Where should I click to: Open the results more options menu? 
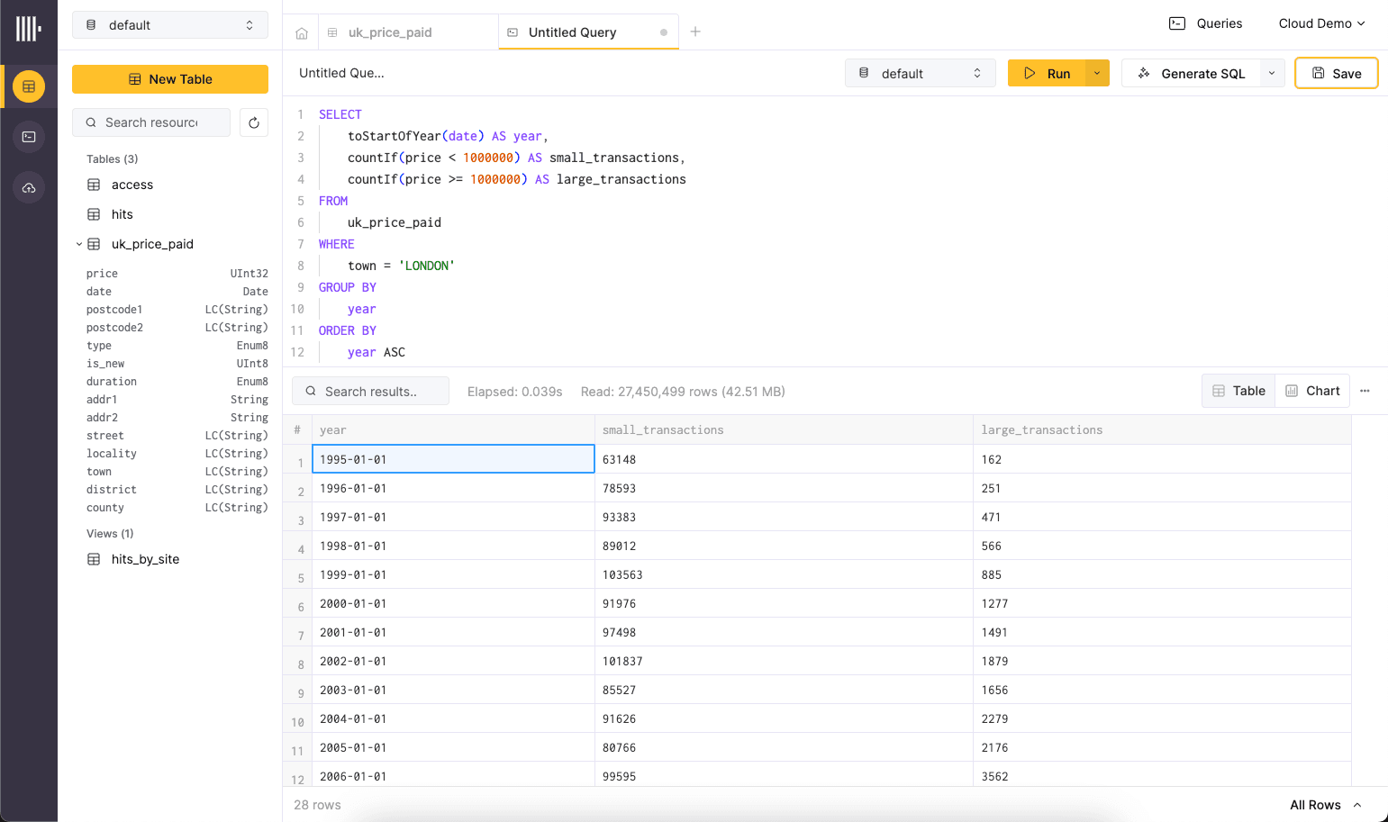[1365, 391]
